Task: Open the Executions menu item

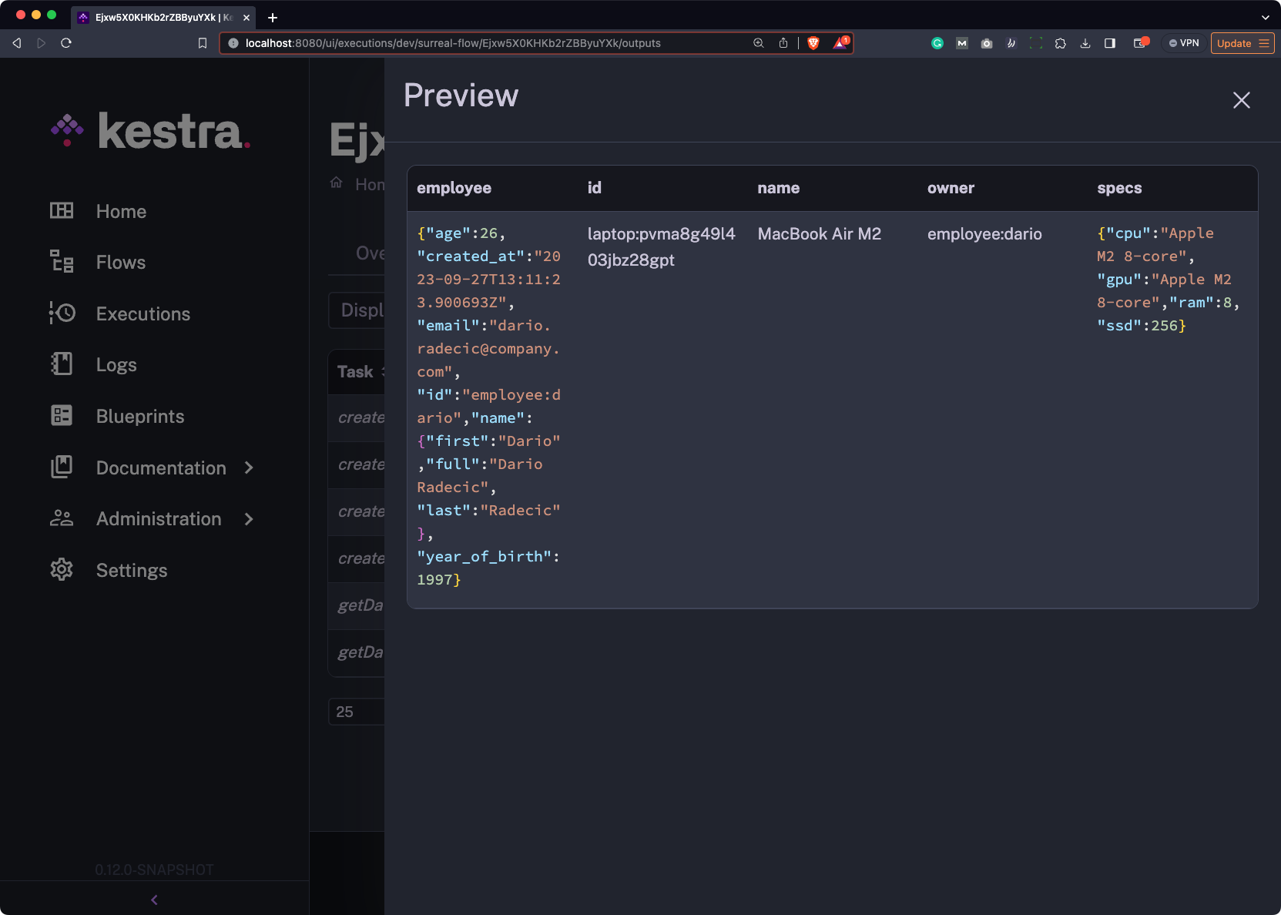Action: 143,313
